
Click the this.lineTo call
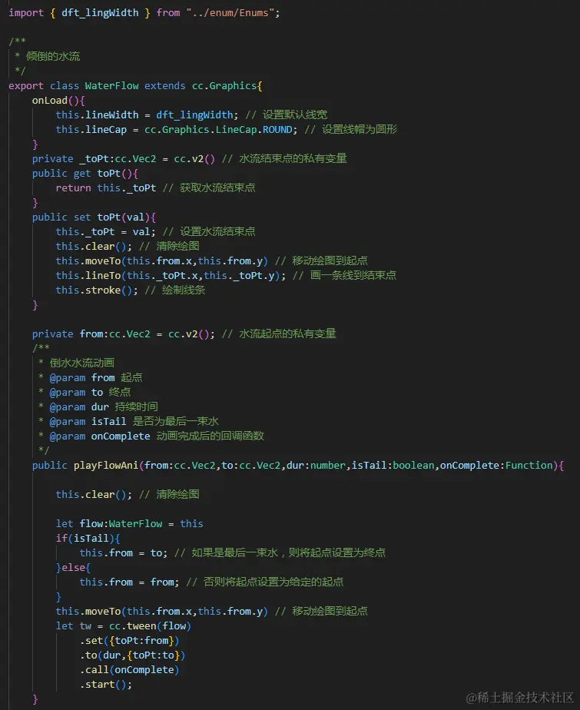click(171, 275)
